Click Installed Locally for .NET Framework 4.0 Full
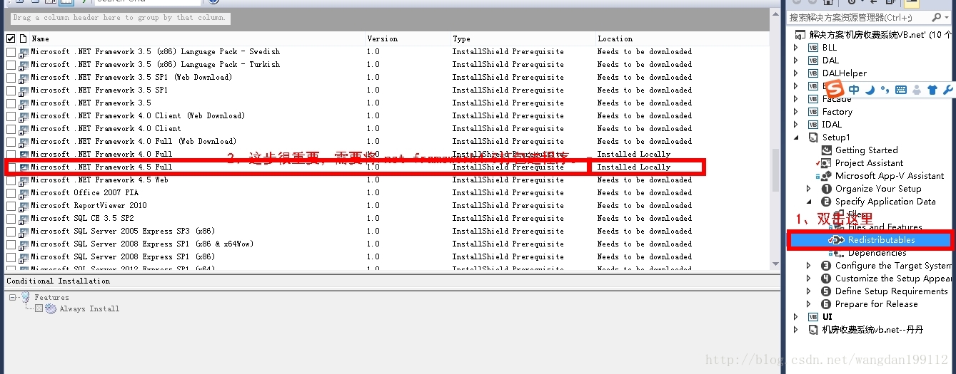The height and width of the screenshot is (374, 956). pyautogui.click(x=633, y=155)
